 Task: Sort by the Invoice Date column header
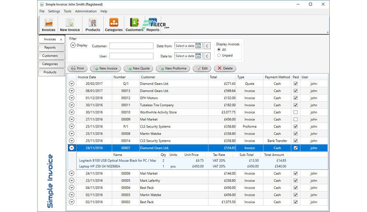(94, 77)
